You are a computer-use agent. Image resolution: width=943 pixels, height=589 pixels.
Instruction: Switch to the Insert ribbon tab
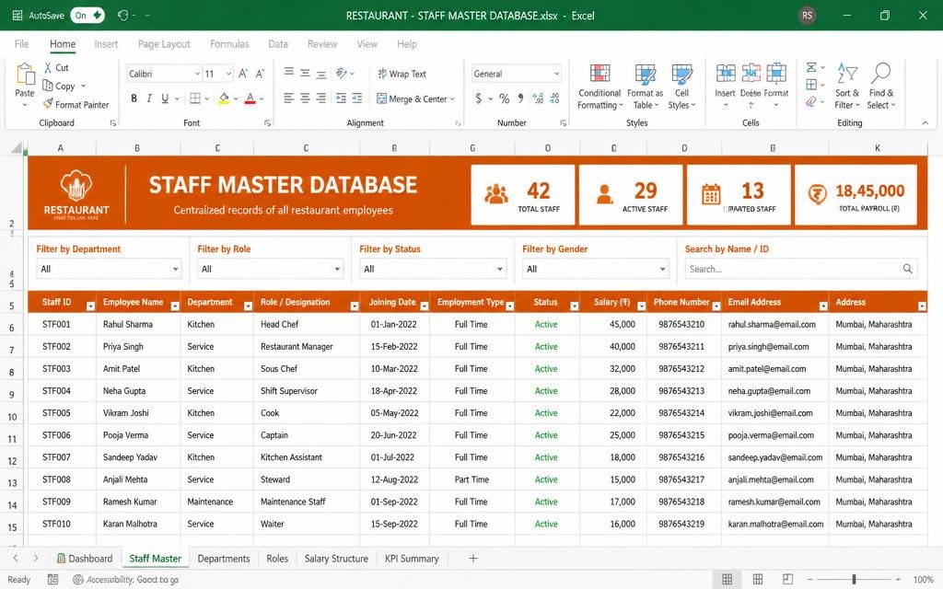click(106, 44)
